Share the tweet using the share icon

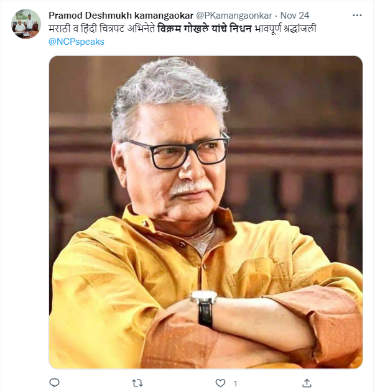point(306,383)
